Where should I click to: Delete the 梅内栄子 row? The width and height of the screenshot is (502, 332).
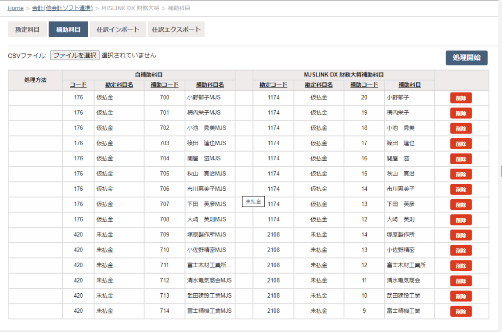(461, 113)
